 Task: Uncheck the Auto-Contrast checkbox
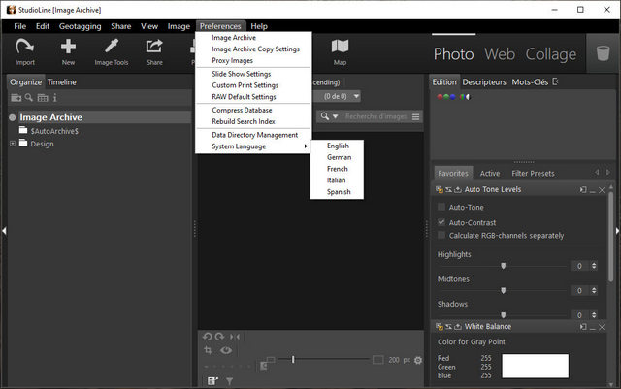click(x=442, y=222)
